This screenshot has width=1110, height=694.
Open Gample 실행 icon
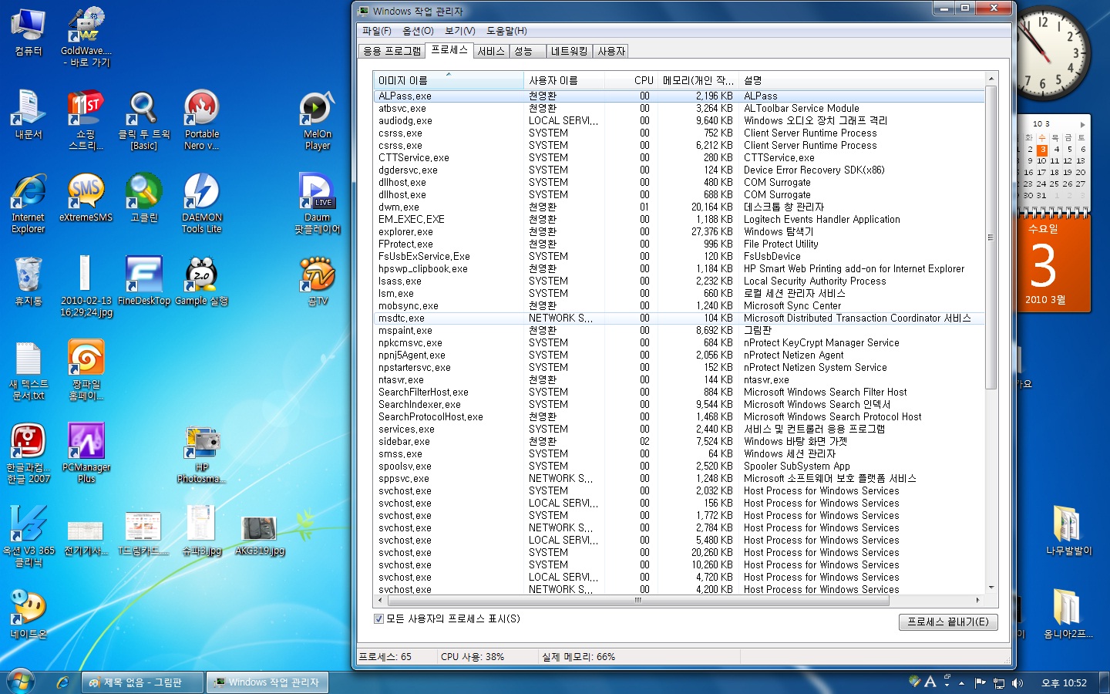(x=202, y=281)
